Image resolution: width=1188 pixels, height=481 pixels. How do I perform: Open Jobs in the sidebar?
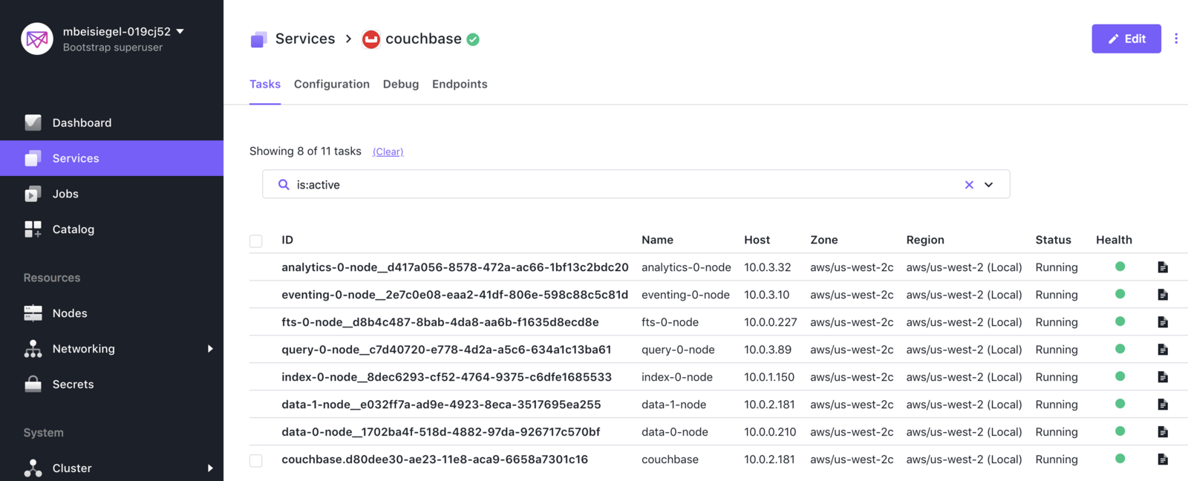tap(111, 194)
